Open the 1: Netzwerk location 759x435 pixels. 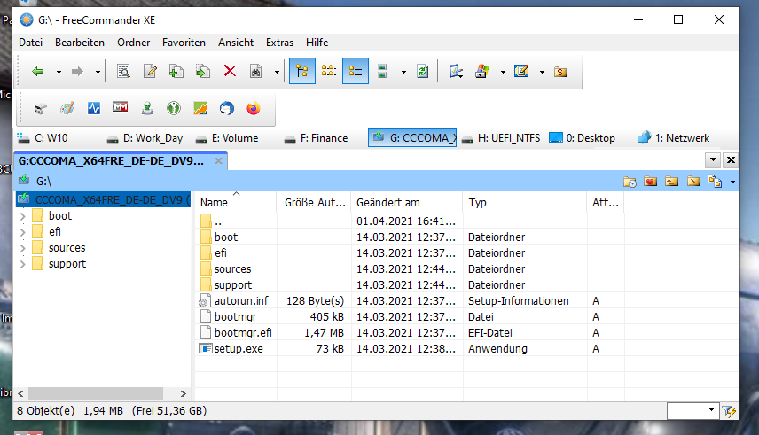point(673,138)
